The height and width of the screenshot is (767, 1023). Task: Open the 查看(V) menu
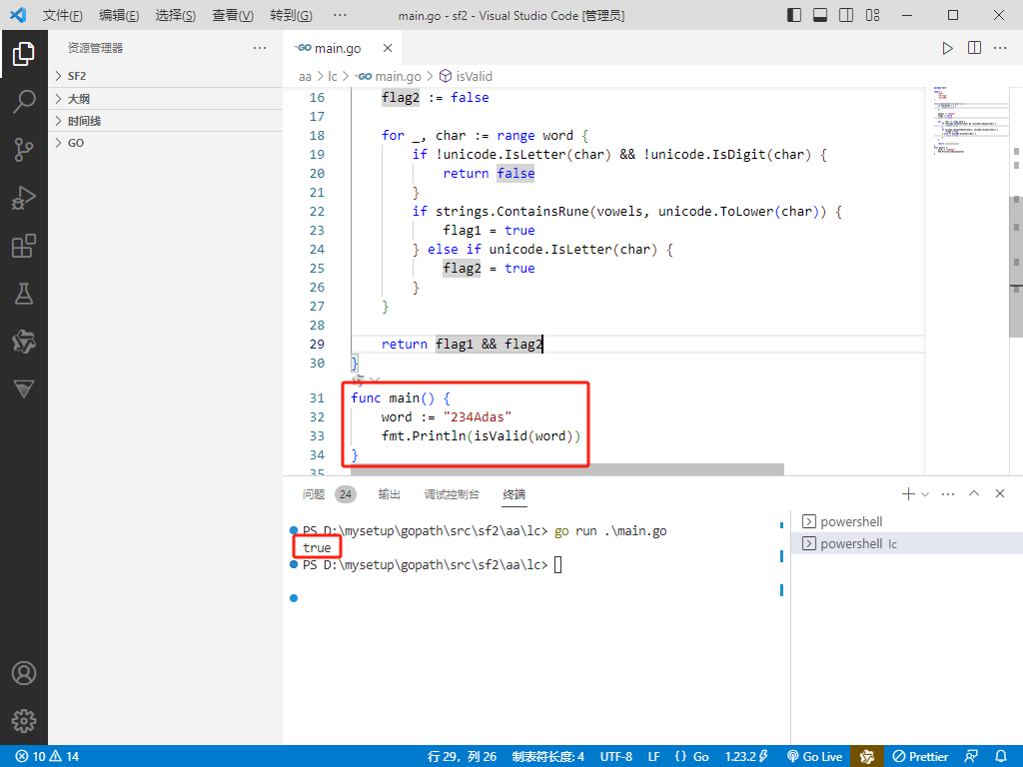pyautogui.click(x=232, y=15)
